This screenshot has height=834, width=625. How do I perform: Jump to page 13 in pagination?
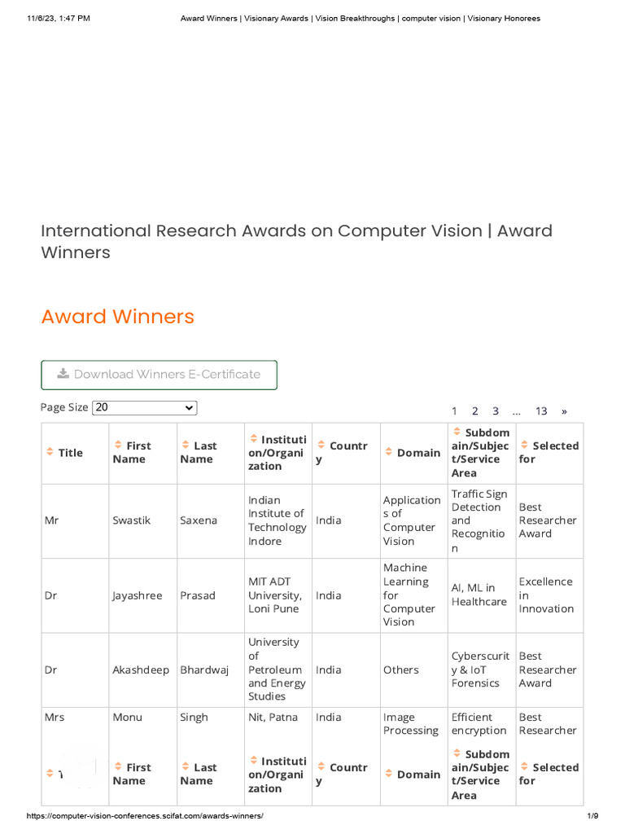pos(541,411)
